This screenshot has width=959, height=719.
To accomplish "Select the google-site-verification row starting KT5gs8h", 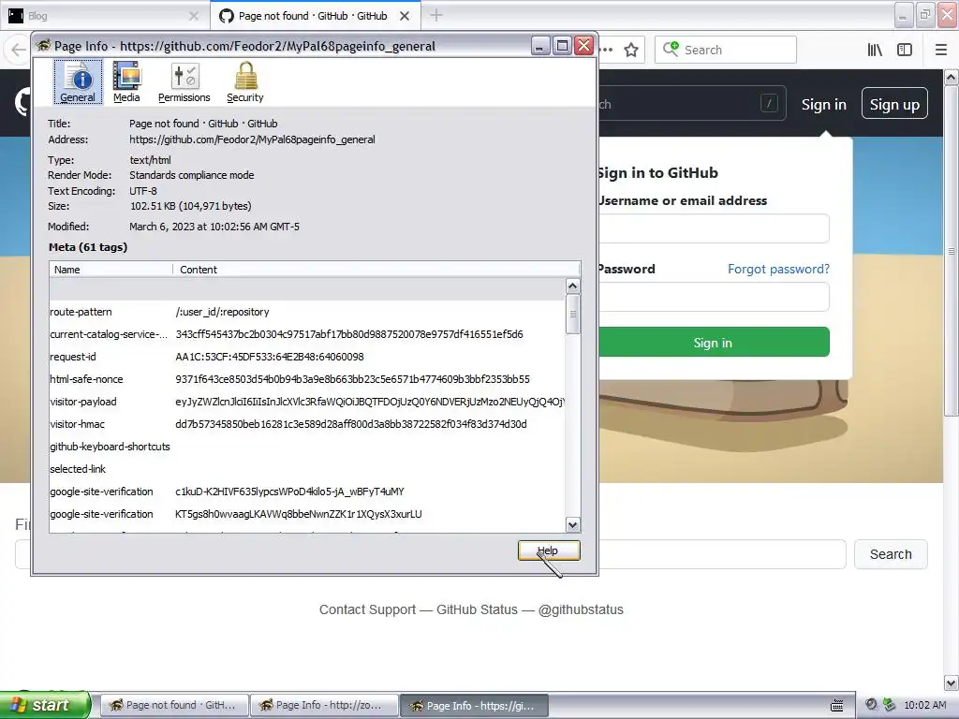I will click(x=307, y=514).
